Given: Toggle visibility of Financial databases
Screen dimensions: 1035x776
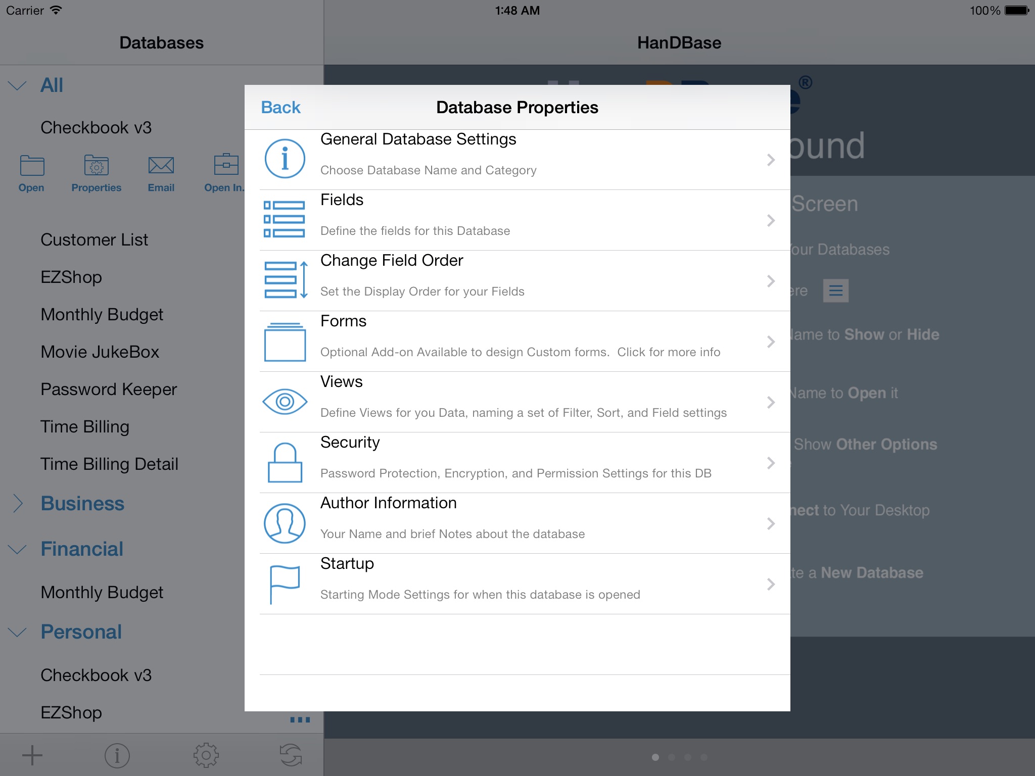Looking at the screenshot, I should 18,548.
